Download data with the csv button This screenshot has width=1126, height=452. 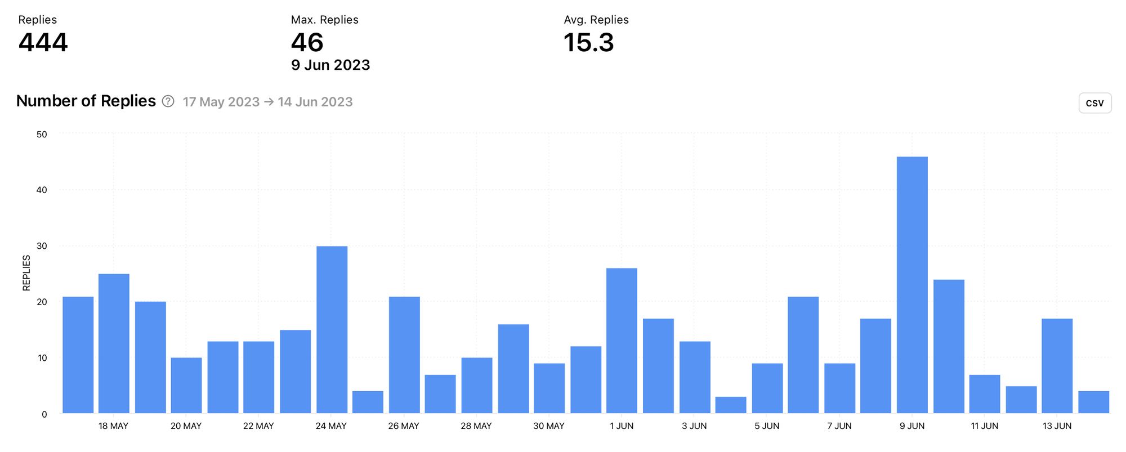(x=1094, y=103)
